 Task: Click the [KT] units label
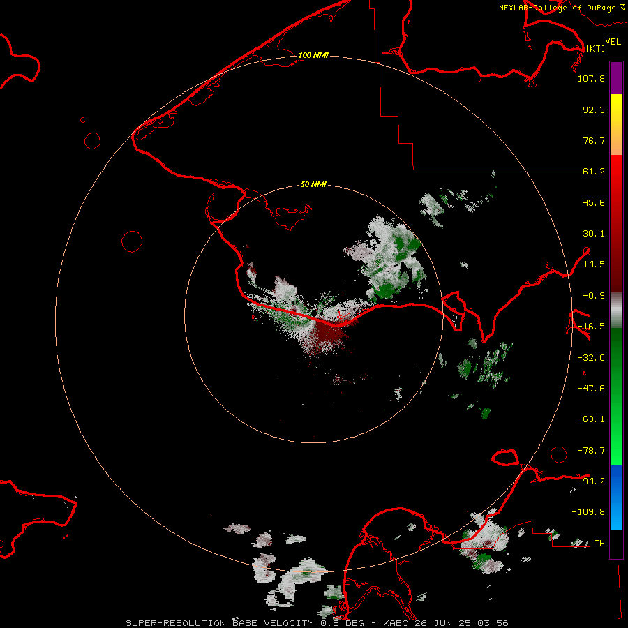[596, 48]
